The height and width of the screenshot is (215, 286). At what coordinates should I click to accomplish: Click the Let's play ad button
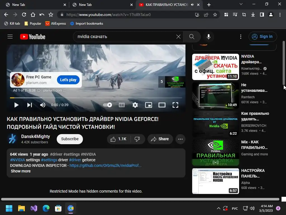pos(68,80)
